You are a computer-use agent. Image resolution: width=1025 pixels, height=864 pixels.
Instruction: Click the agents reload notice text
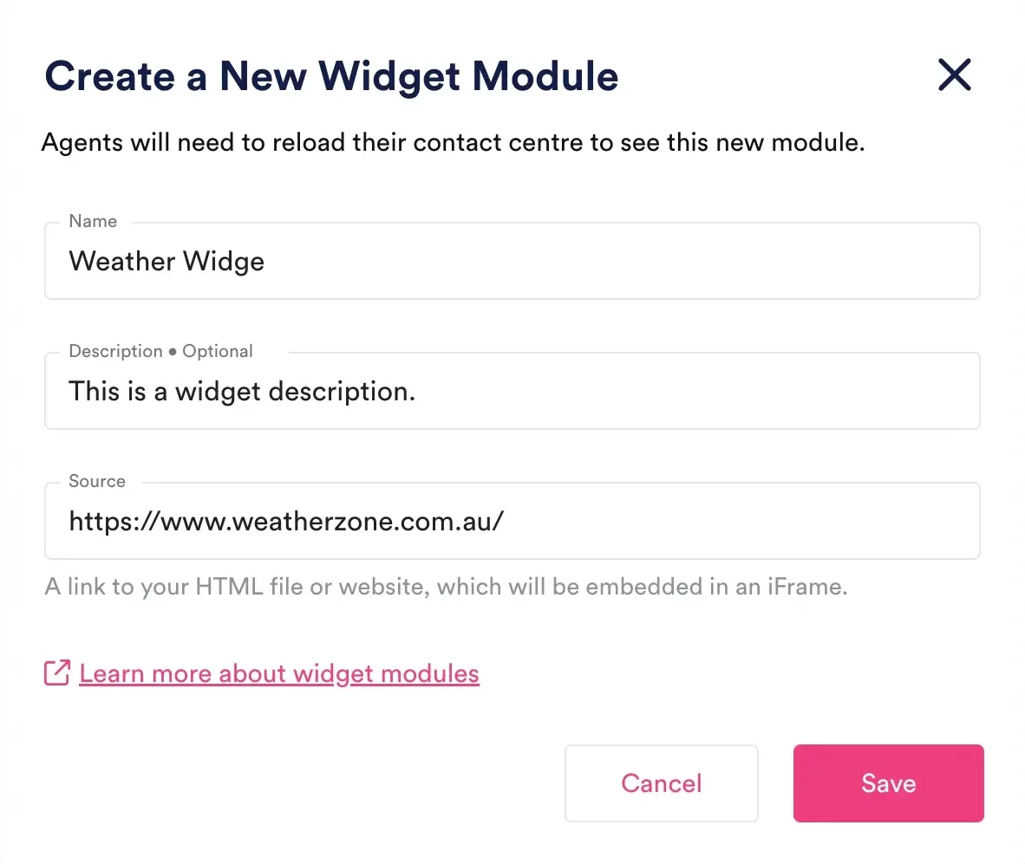[453, 142]
